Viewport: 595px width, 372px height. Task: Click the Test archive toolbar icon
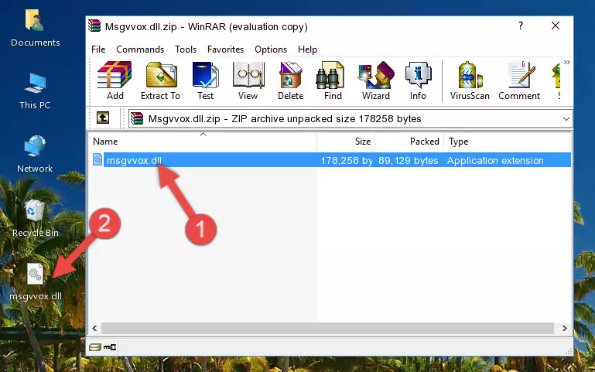(205, 75)
